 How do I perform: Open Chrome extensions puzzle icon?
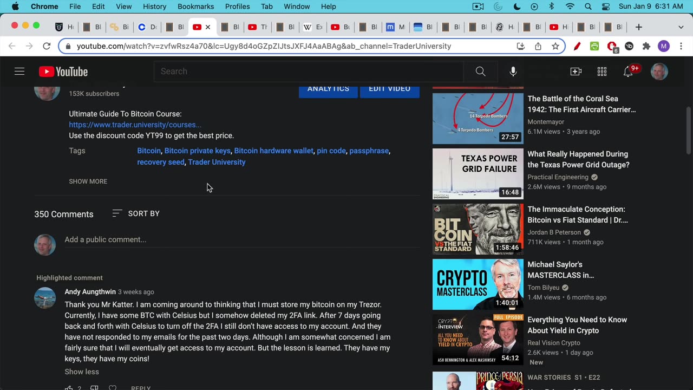click(646, 46)
